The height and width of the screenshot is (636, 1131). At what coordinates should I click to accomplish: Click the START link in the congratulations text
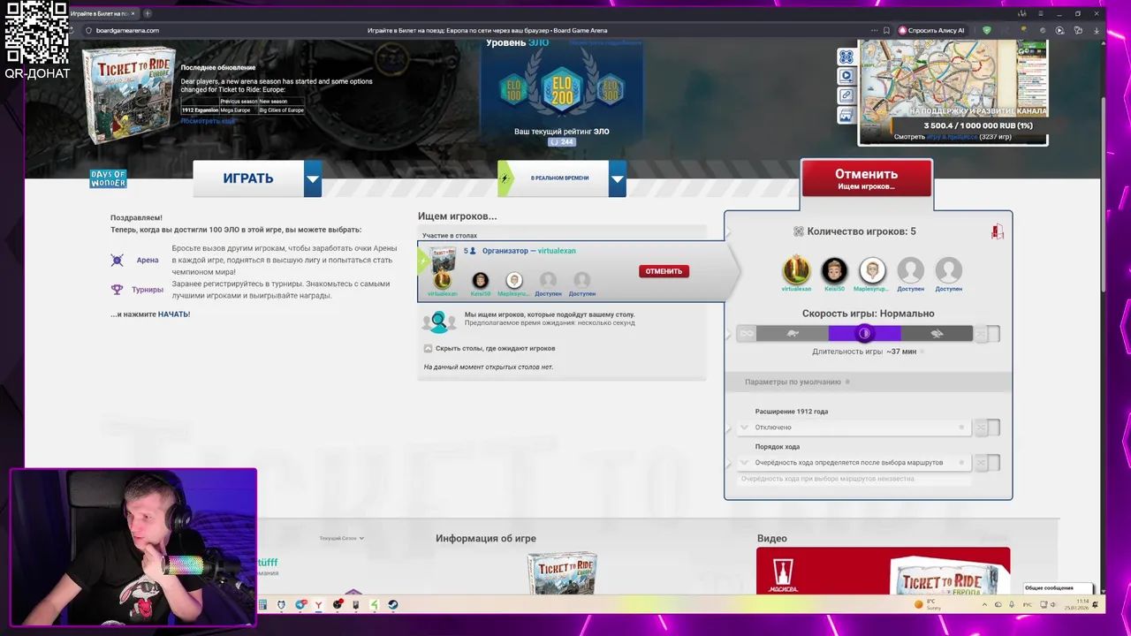point(174,314)
